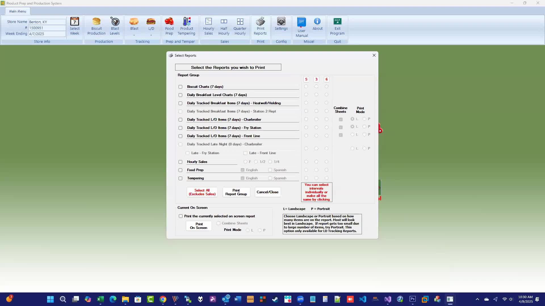The image size is (545, 306).
Task: Click the Print Report Group button
Action: (x=236, y=192)
